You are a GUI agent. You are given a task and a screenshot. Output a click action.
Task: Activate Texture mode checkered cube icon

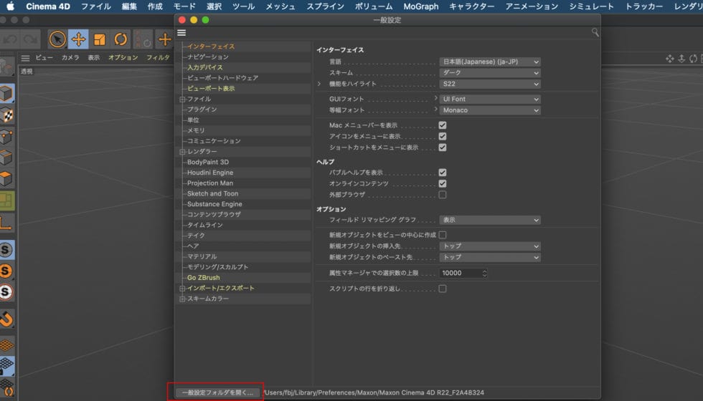click(x=6, y=115)
